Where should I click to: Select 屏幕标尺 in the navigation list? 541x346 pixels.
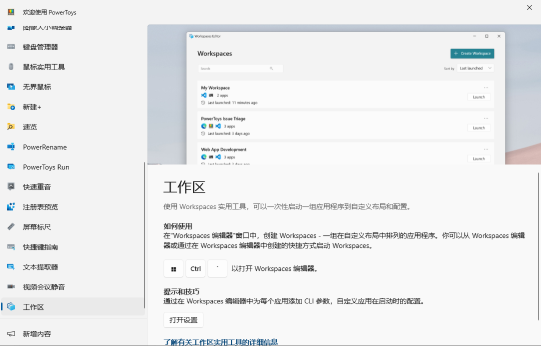(73, 227)
